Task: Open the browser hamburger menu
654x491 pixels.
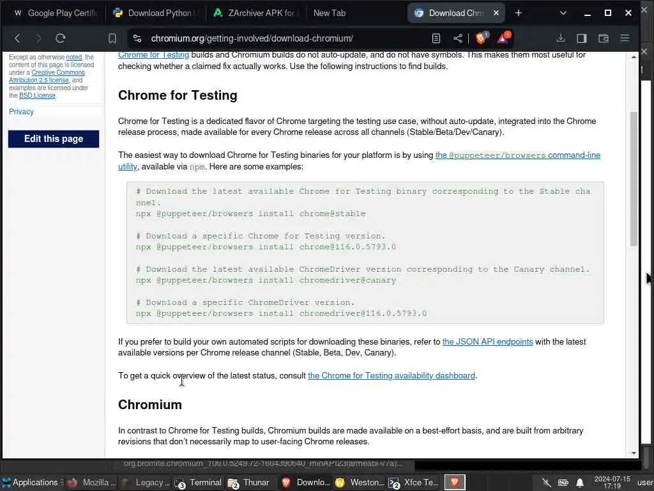Action: 625,38
